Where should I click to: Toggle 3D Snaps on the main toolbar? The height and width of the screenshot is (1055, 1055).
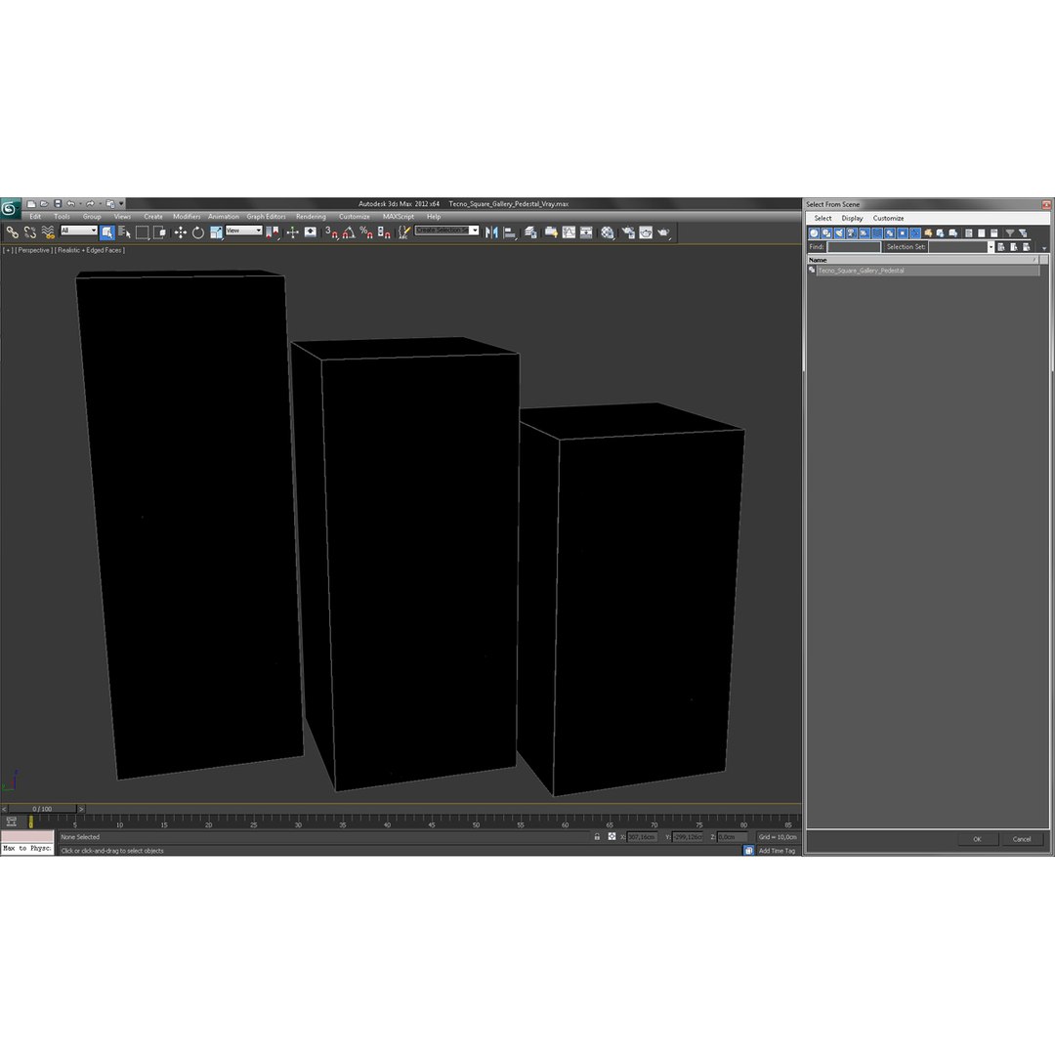pos(331,232)
